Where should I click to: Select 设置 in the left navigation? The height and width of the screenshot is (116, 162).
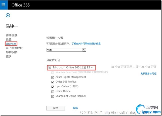(x=9, y=40)
